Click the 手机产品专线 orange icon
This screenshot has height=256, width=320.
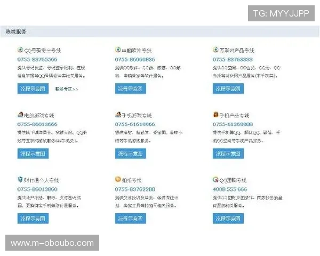click(215, 115)
